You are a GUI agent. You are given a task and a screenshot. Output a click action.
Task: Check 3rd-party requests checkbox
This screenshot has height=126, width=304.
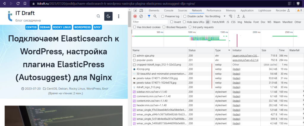coord(190,27)
